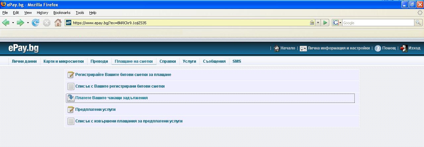Open the Bookmarks menu
Viewport: 424px width, 147px height.
tap(62, 13)
